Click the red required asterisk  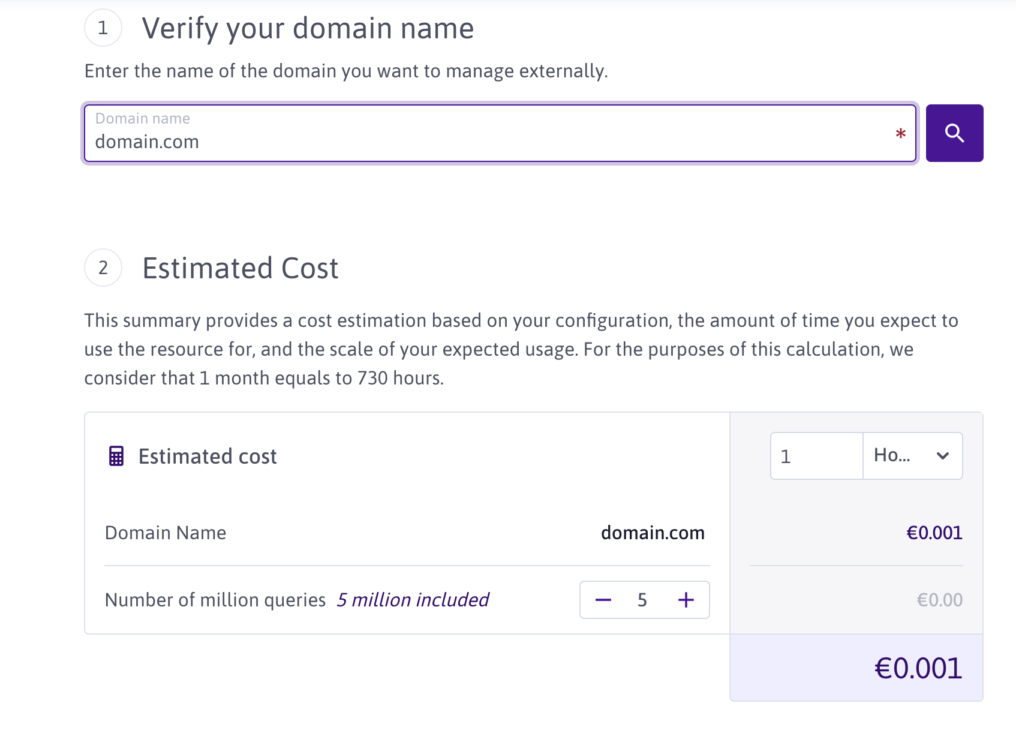point(900,134)
